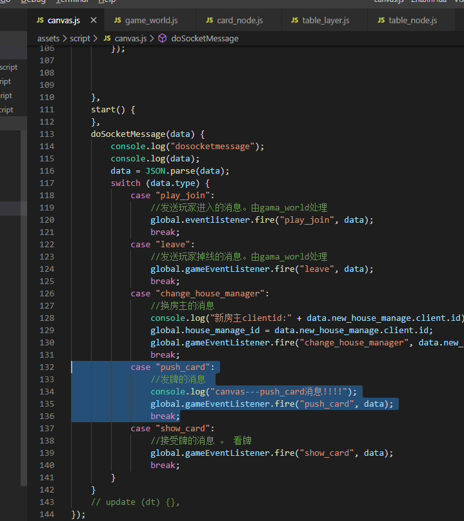Click the gameEventListener.fire("leave", data) line

point(262,269)
